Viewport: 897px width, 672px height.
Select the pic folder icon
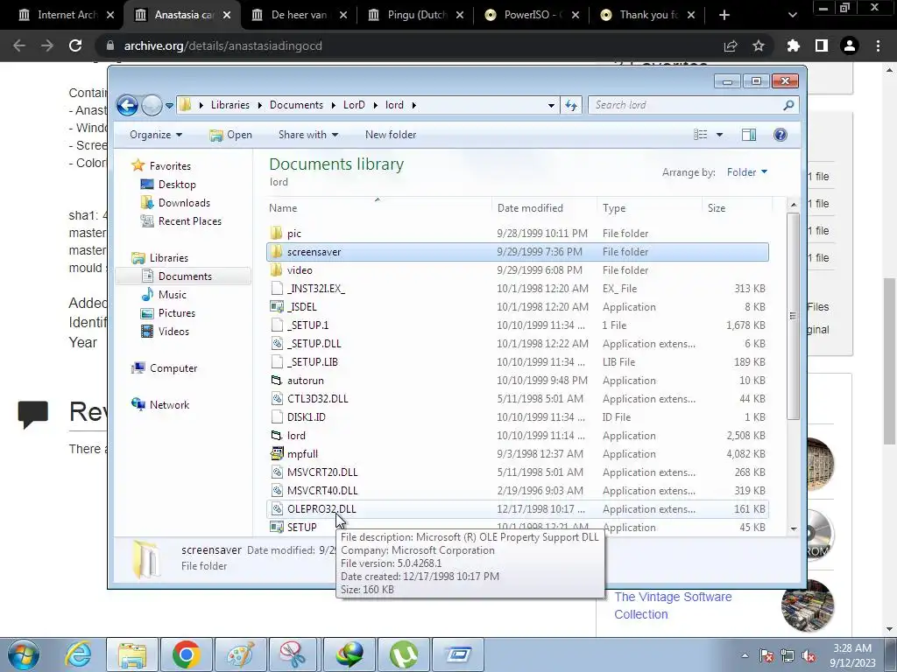point(277,233)
